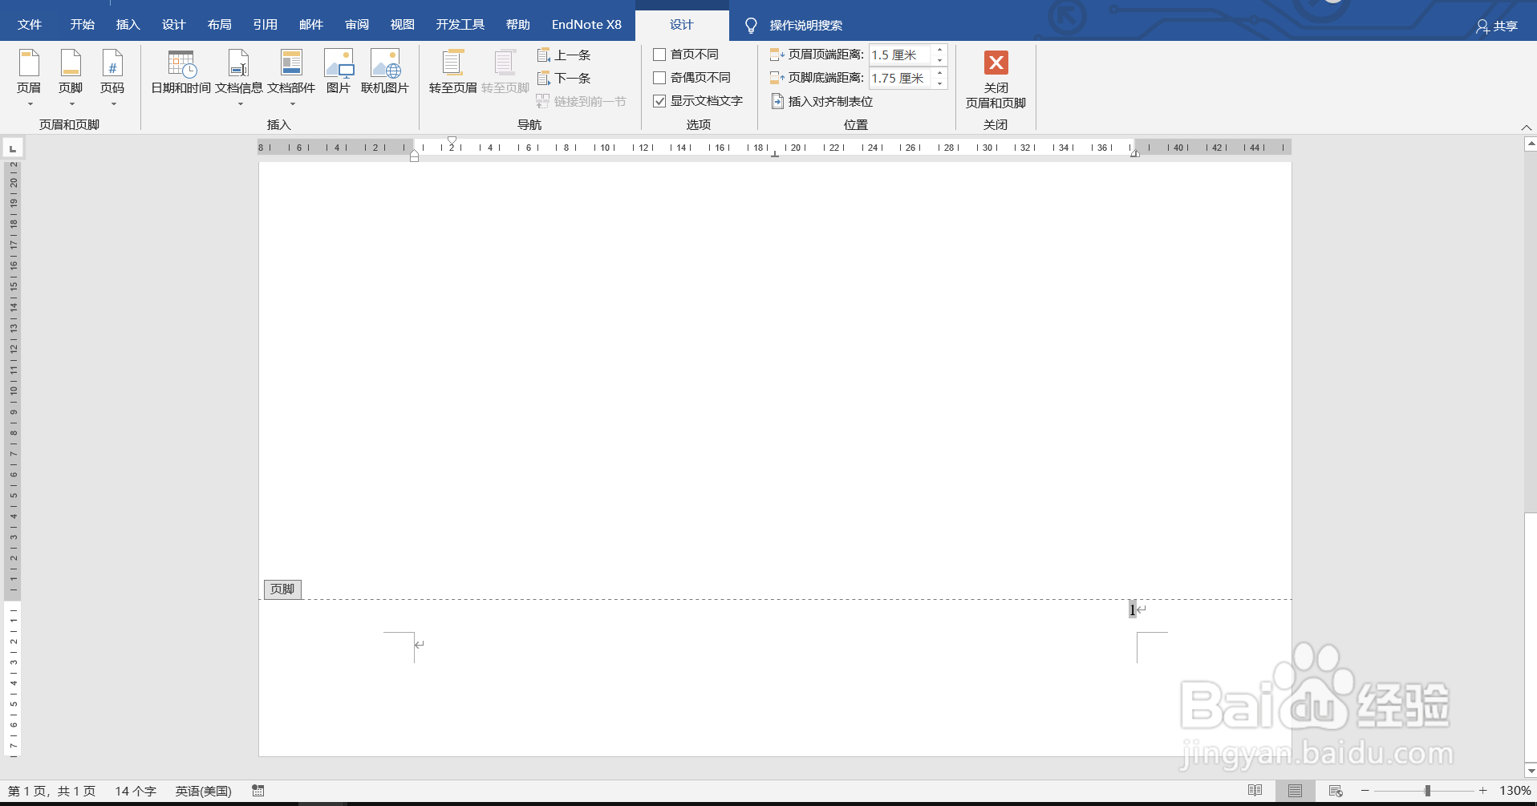
Task: Enable 首页不同 checkbox
Action: point(659,55)
